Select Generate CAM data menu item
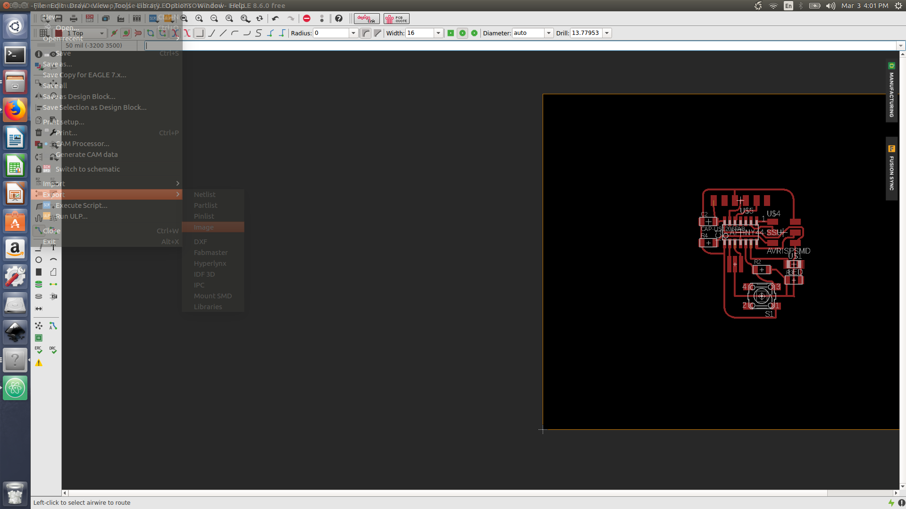The image size is (906, 509). [107, 155]
